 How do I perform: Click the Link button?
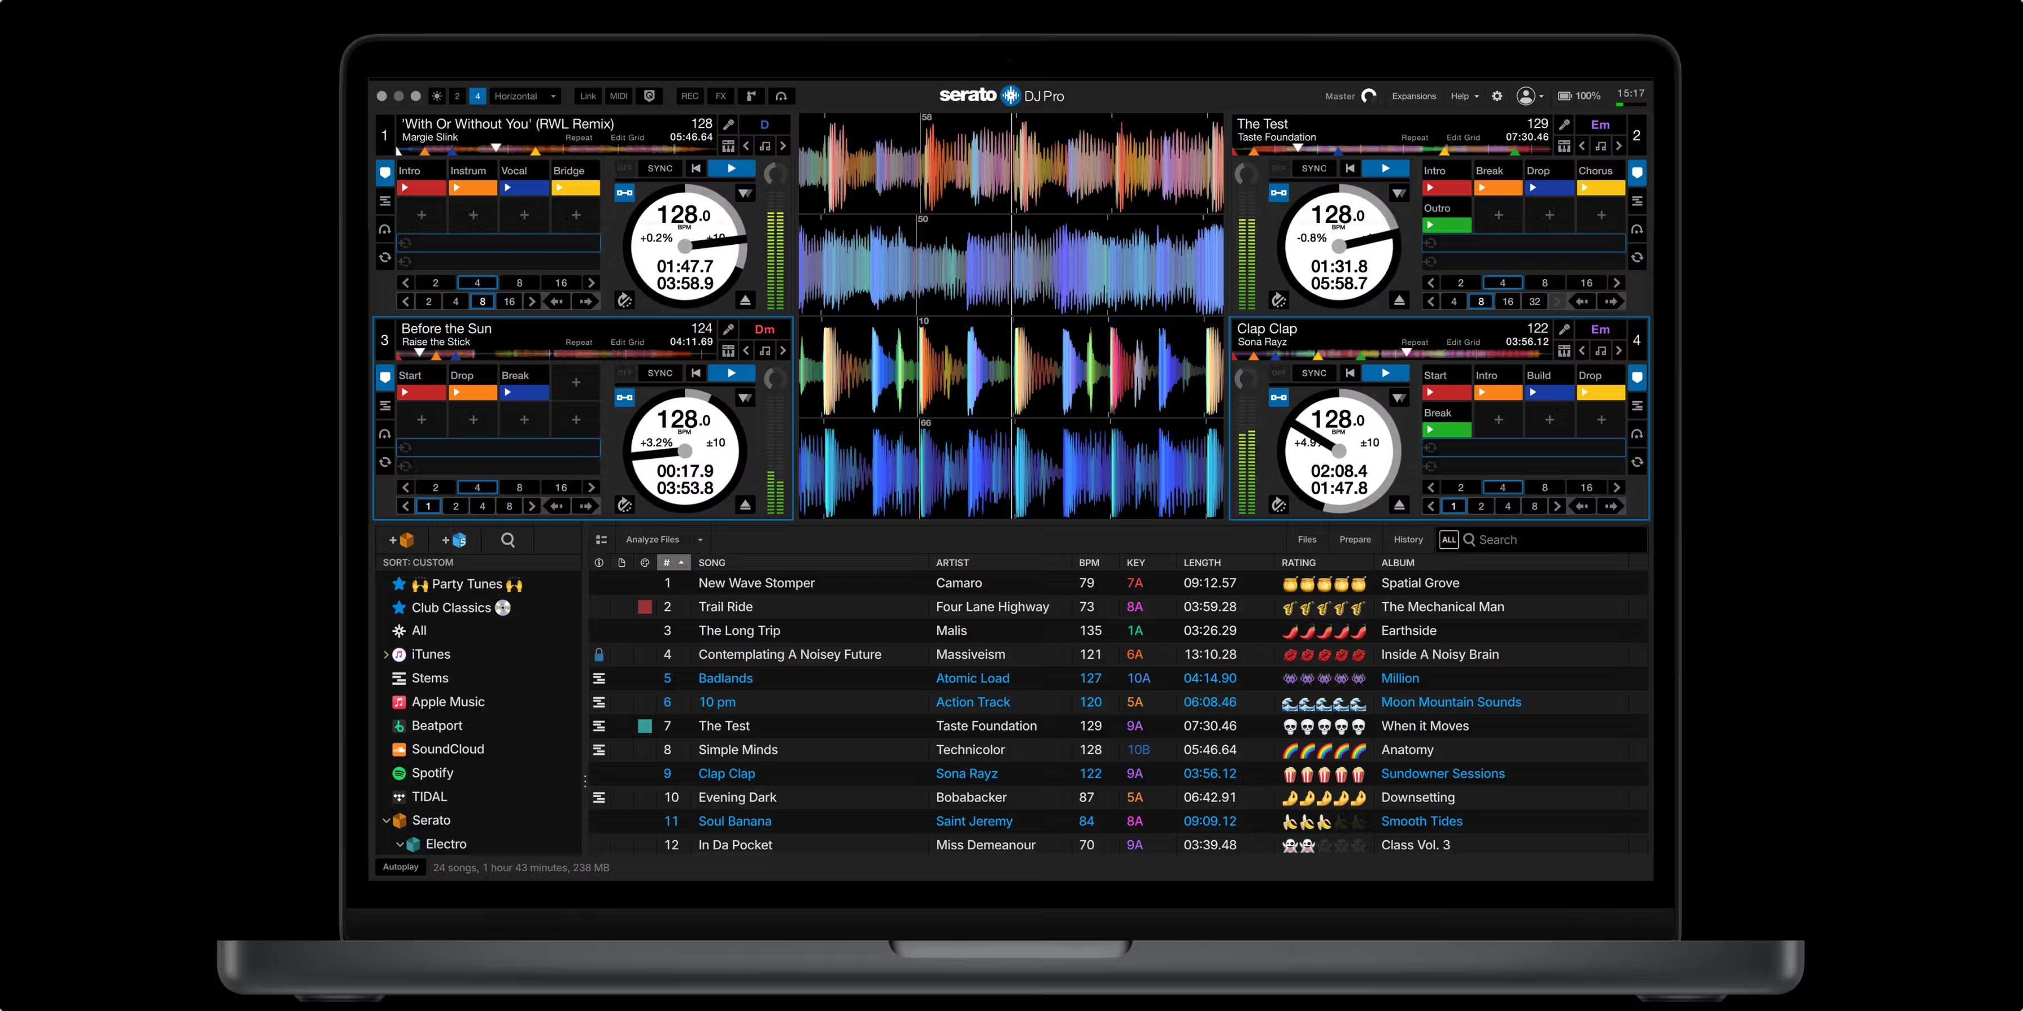[587, 95]
